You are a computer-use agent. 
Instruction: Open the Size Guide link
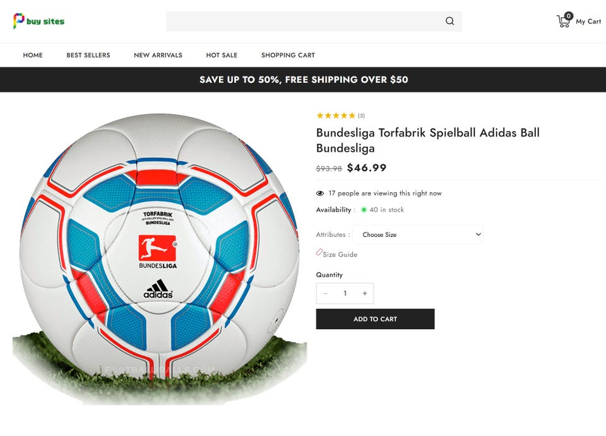pos(340,255)
